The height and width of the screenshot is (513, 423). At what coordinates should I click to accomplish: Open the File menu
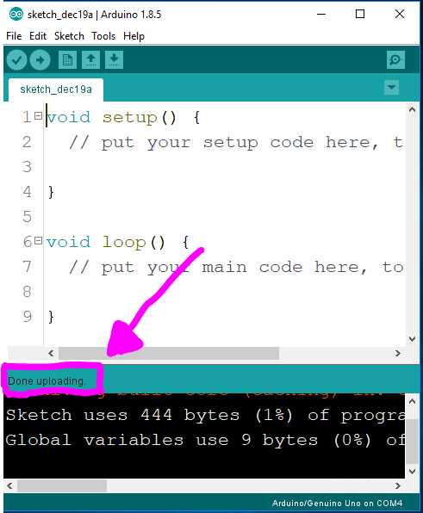tap(14, 36)
